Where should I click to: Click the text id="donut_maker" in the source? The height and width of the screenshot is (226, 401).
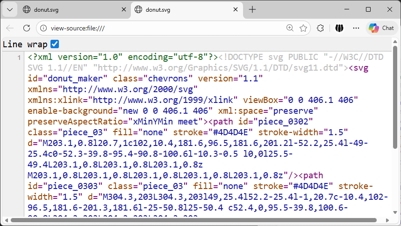click(x=67, y=79)
